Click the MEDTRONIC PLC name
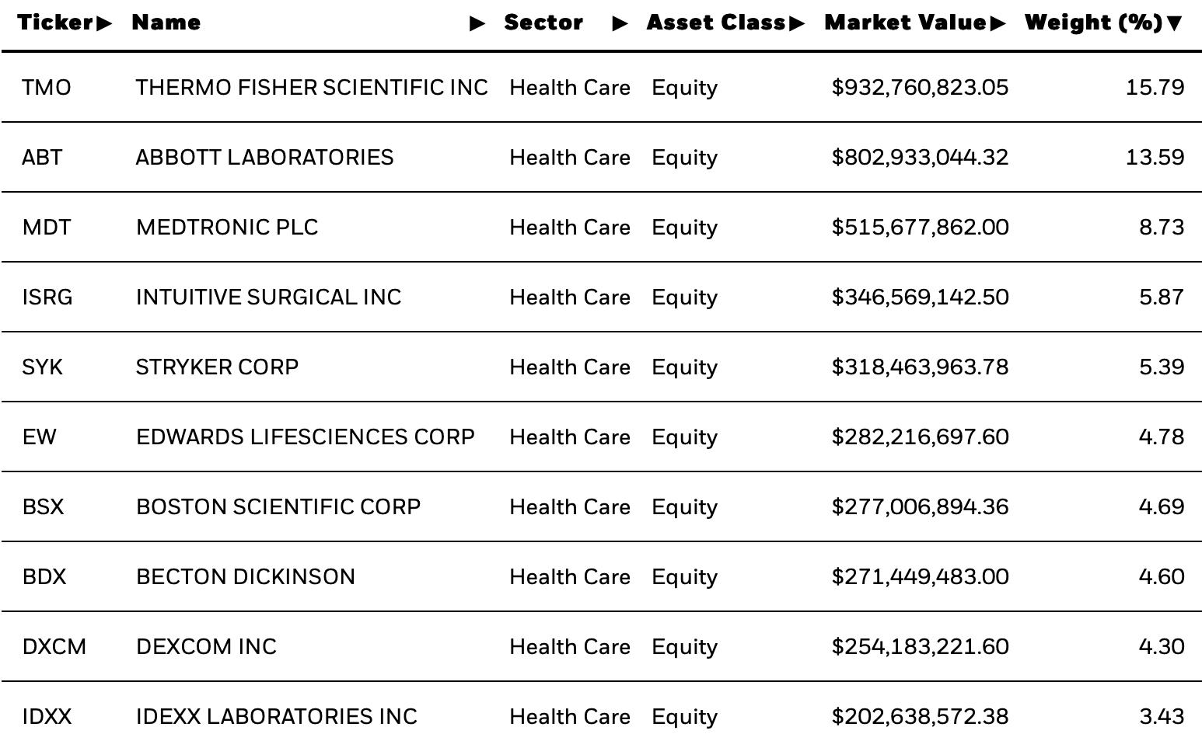The height and width of the screenshot is (741, 1202). pos(227,228)
